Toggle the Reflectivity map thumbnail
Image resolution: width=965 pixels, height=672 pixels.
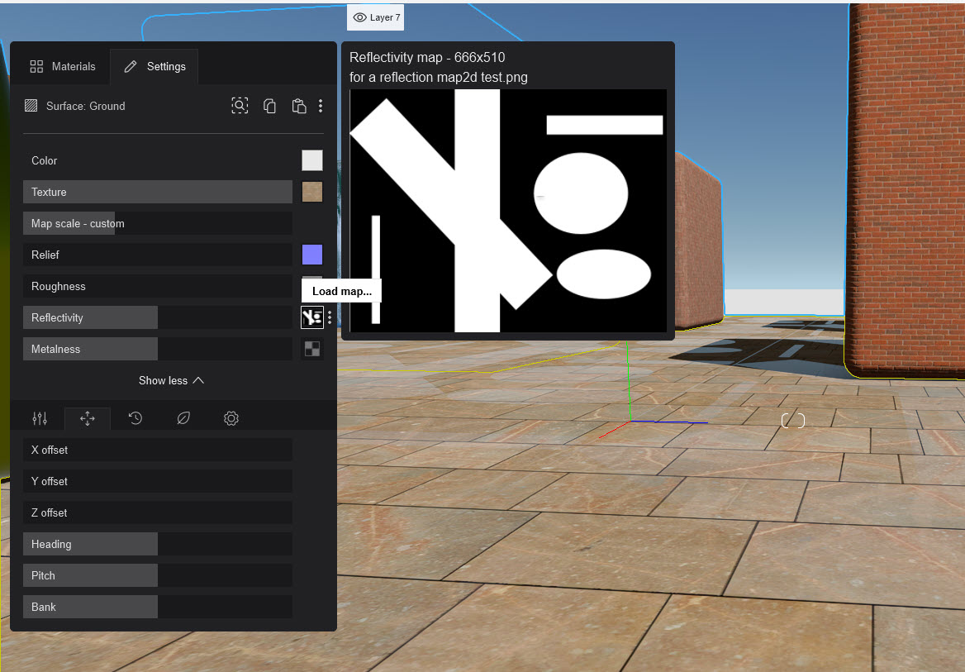(x=311, y=317)
